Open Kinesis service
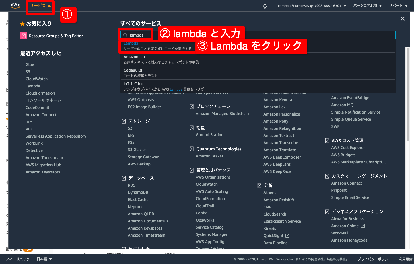 click(270, 228)
